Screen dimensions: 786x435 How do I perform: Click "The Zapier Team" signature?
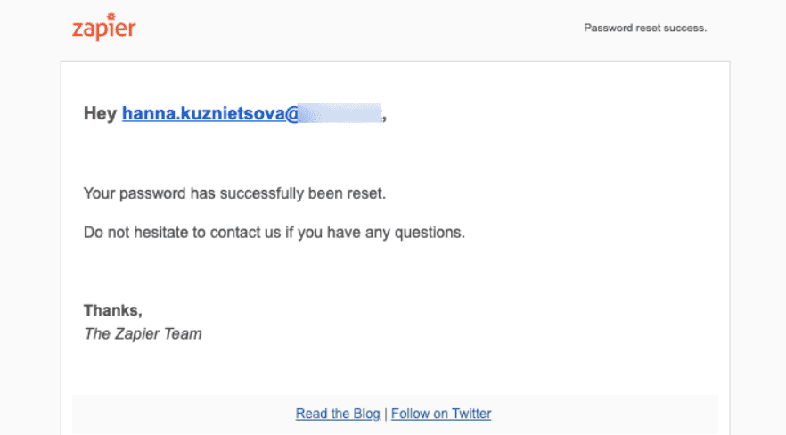143,334
